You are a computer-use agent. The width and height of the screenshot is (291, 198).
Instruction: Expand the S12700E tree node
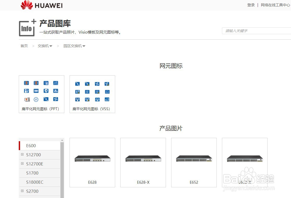pyautogui.click(x=22, y=164)
